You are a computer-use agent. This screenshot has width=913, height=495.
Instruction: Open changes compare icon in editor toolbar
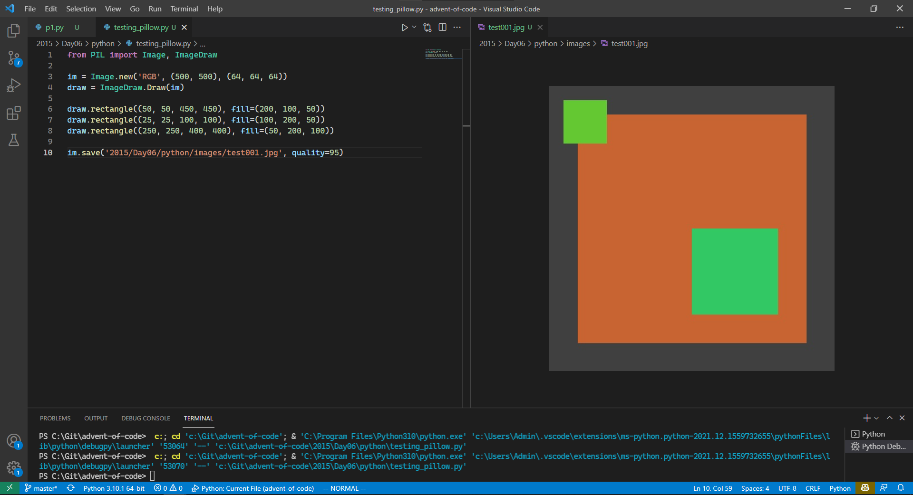click(427, 28)
